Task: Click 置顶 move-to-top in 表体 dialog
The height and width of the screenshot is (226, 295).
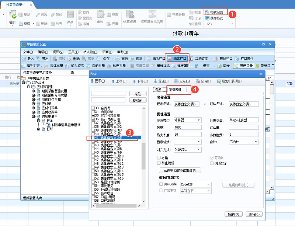Action: point(98,81)
